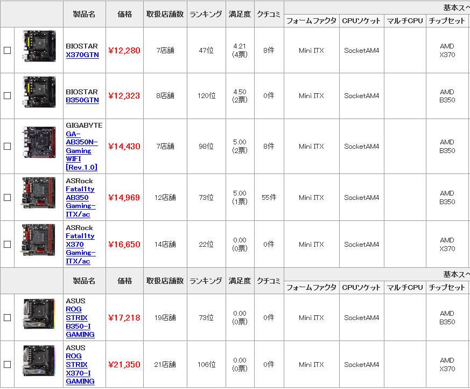Click the top 満足度 column header
470x389 pixels.
240,14
